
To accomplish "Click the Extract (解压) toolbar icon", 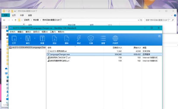I will [x=28, y=40].
